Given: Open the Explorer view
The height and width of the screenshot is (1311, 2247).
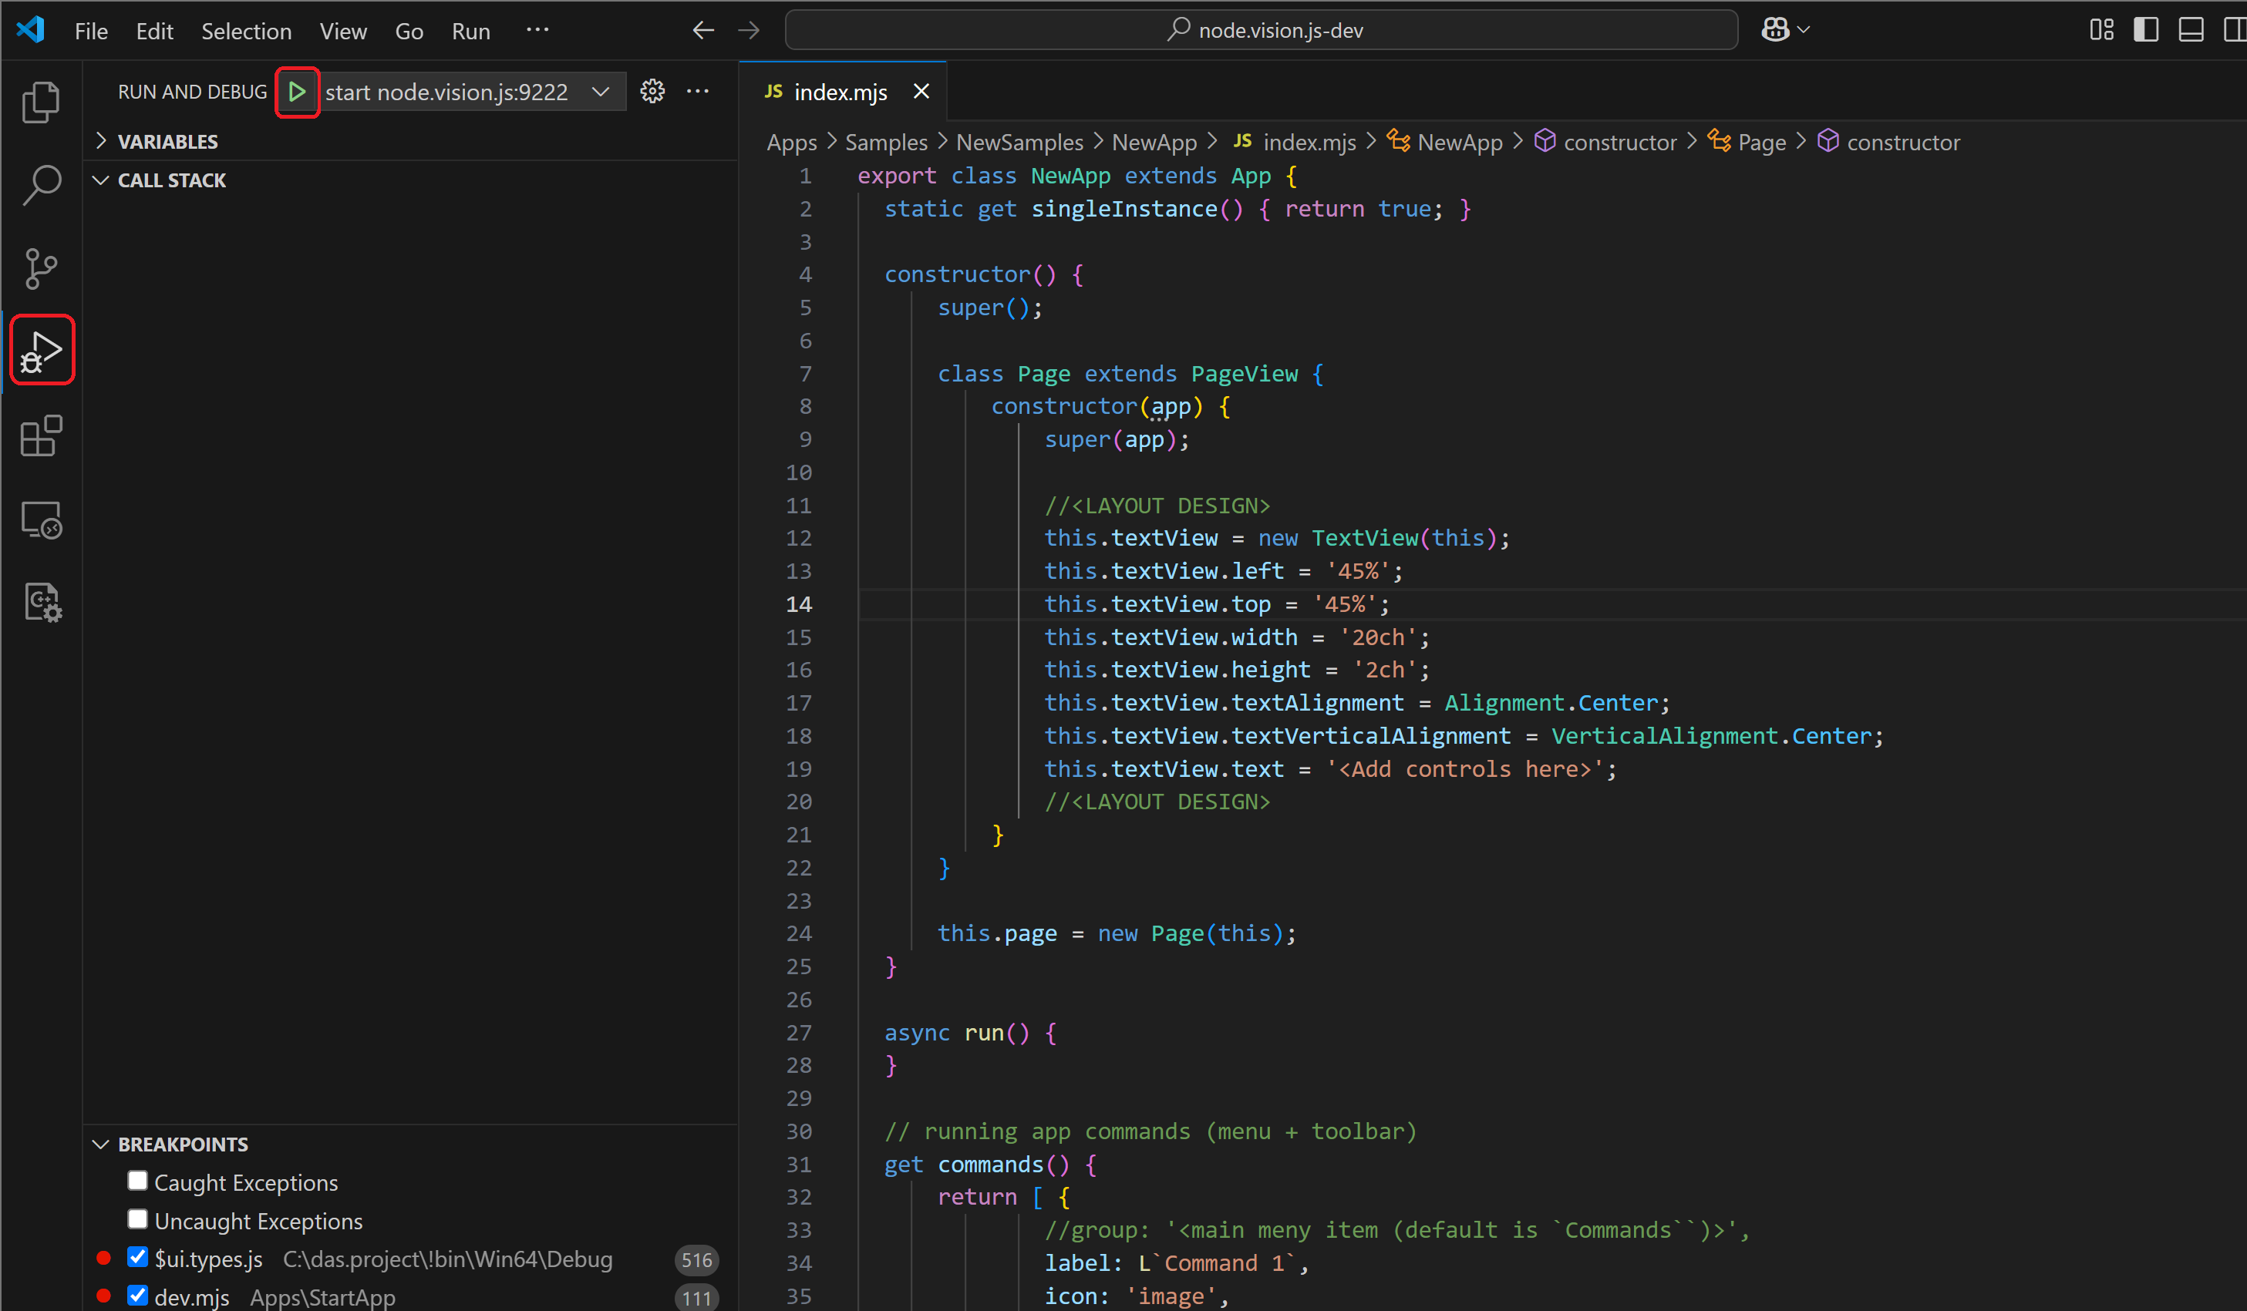Looking at the screenshot, I should (41, 101).
